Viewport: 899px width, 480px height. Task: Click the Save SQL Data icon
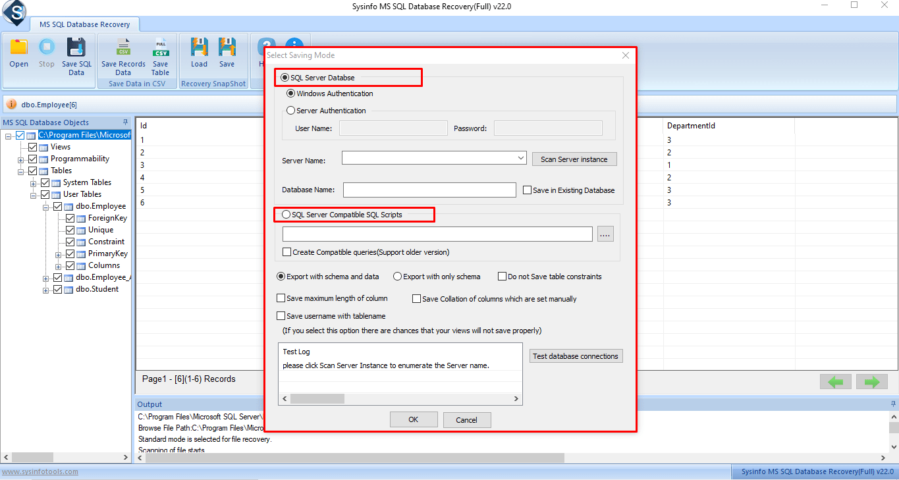[76, 53]
